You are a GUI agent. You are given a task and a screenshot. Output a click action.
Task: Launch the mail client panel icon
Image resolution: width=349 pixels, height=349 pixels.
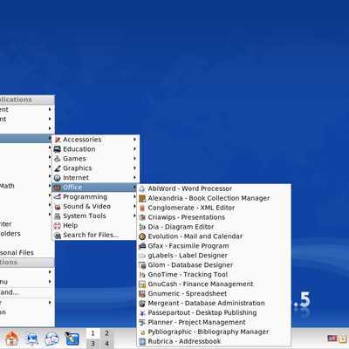pos(51,339)
